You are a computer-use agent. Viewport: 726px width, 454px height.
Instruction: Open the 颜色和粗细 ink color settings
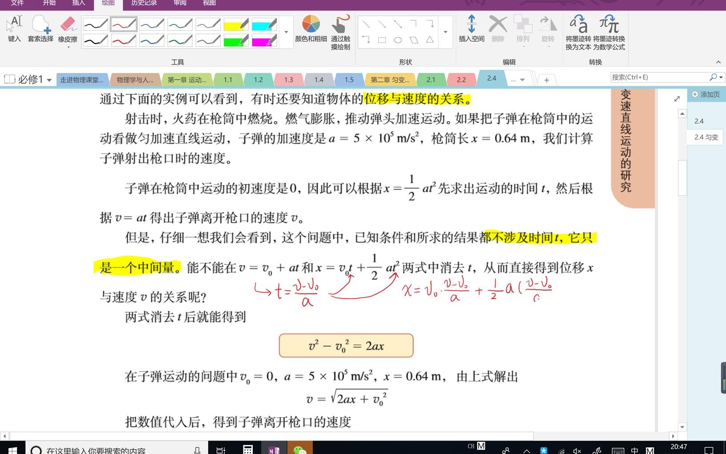pos(310,29)
